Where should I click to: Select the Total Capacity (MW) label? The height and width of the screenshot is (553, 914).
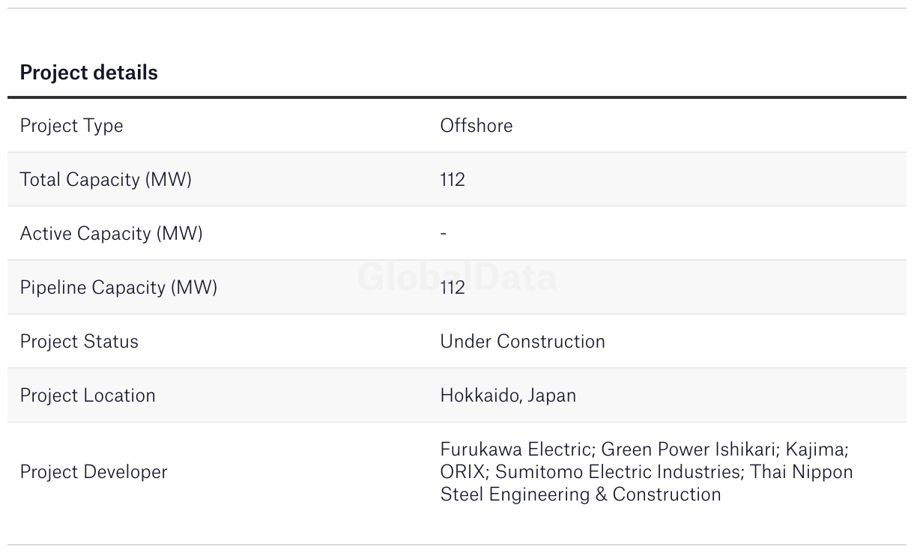pyautogui.click(x=106, y=180)
